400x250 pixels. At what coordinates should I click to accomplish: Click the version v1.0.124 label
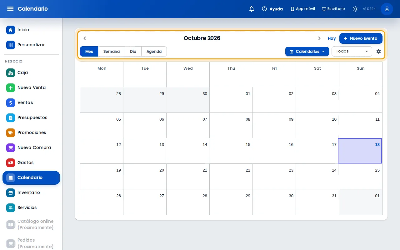[x=369, y=9]
